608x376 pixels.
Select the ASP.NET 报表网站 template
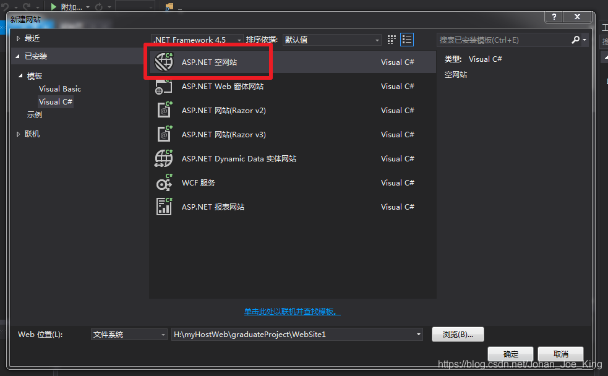(x=293, y=207)
